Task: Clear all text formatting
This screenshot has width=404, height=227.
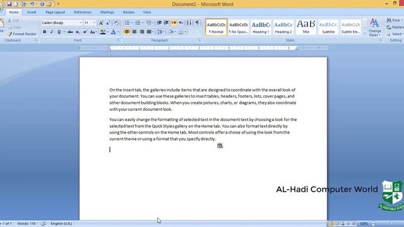Action: tap(116, 23)
